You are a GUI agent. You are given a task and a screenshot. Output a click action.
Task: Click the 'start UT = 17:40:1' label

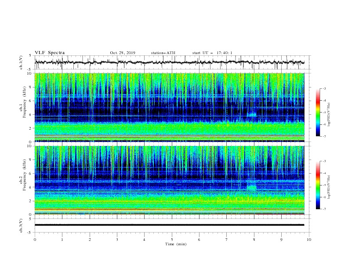[x=212, y=53]
